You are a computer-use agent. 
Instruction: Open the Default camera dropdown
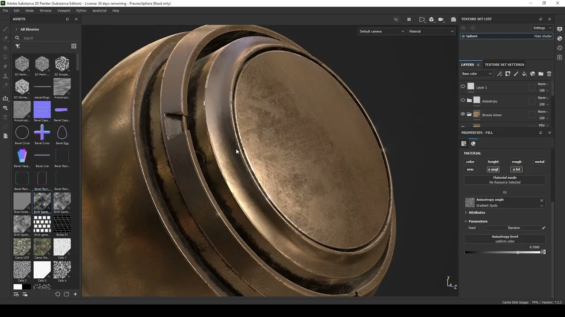click(381, 31)
